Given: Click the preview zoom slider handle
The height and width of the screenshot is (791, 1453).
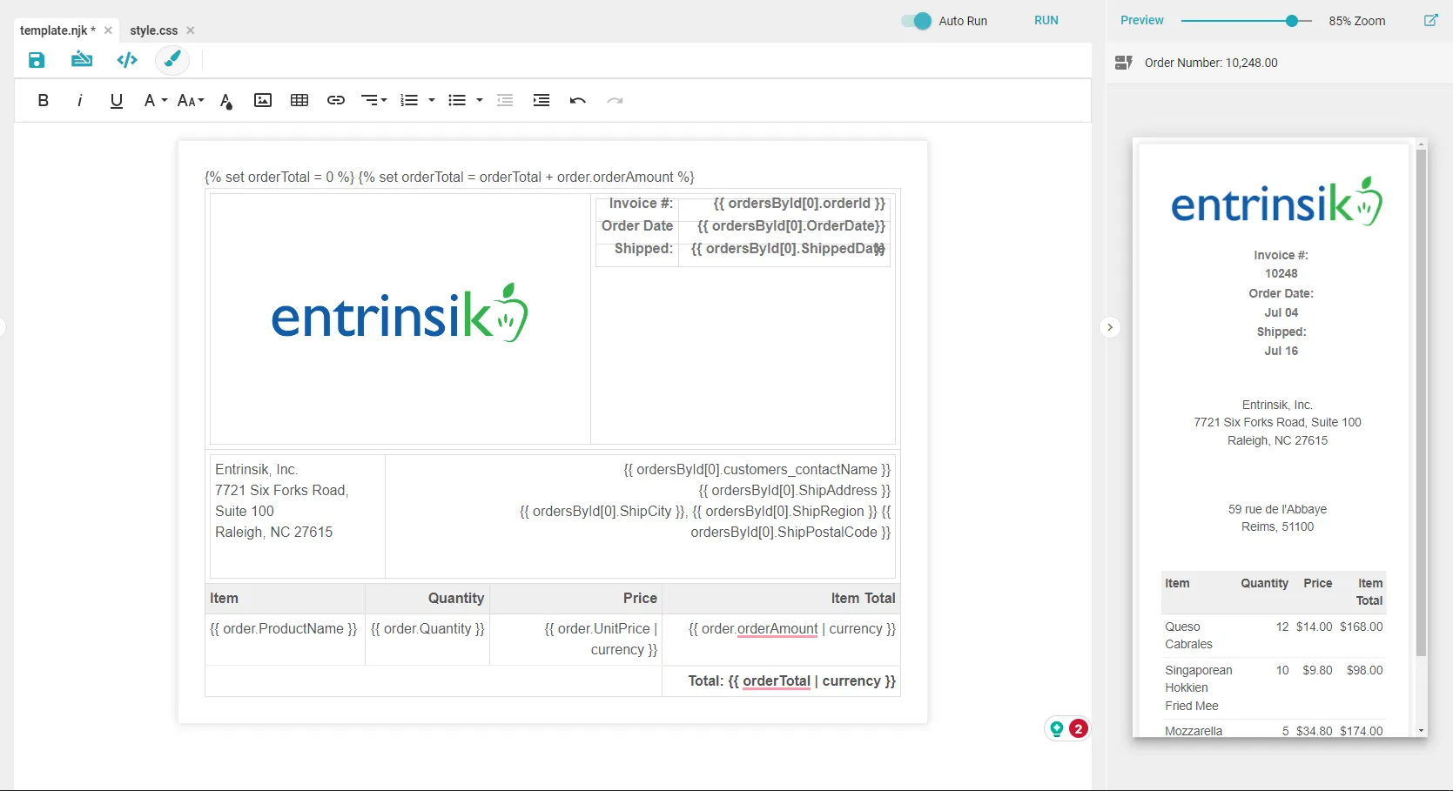Looking at the screenshot, I should [x=1292, y=21].
